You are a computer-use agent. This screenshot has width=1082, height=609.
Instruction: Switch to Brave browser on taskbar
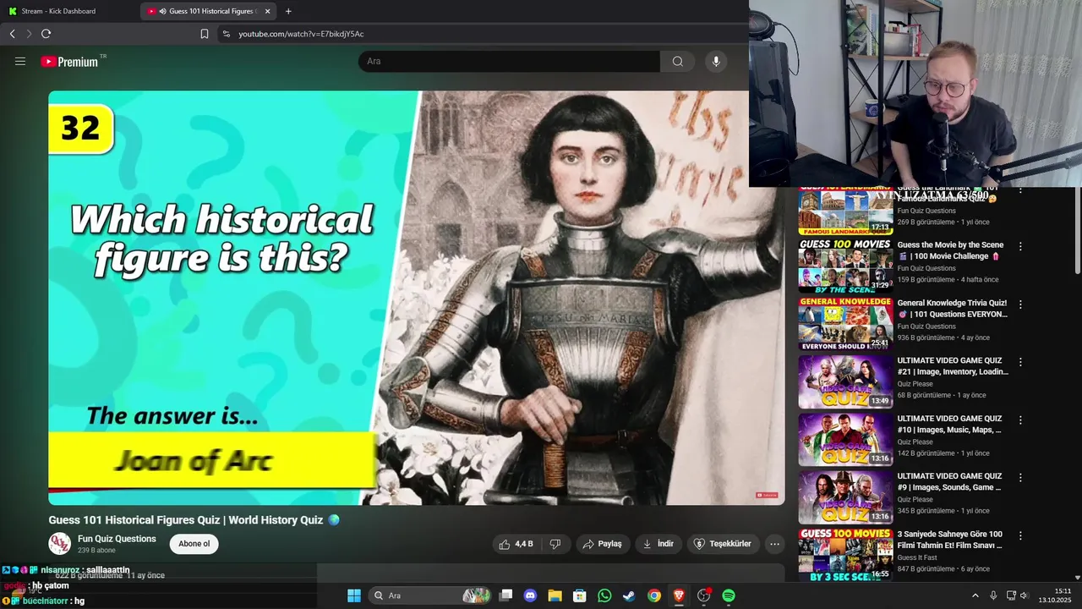[x=679, y=595]
